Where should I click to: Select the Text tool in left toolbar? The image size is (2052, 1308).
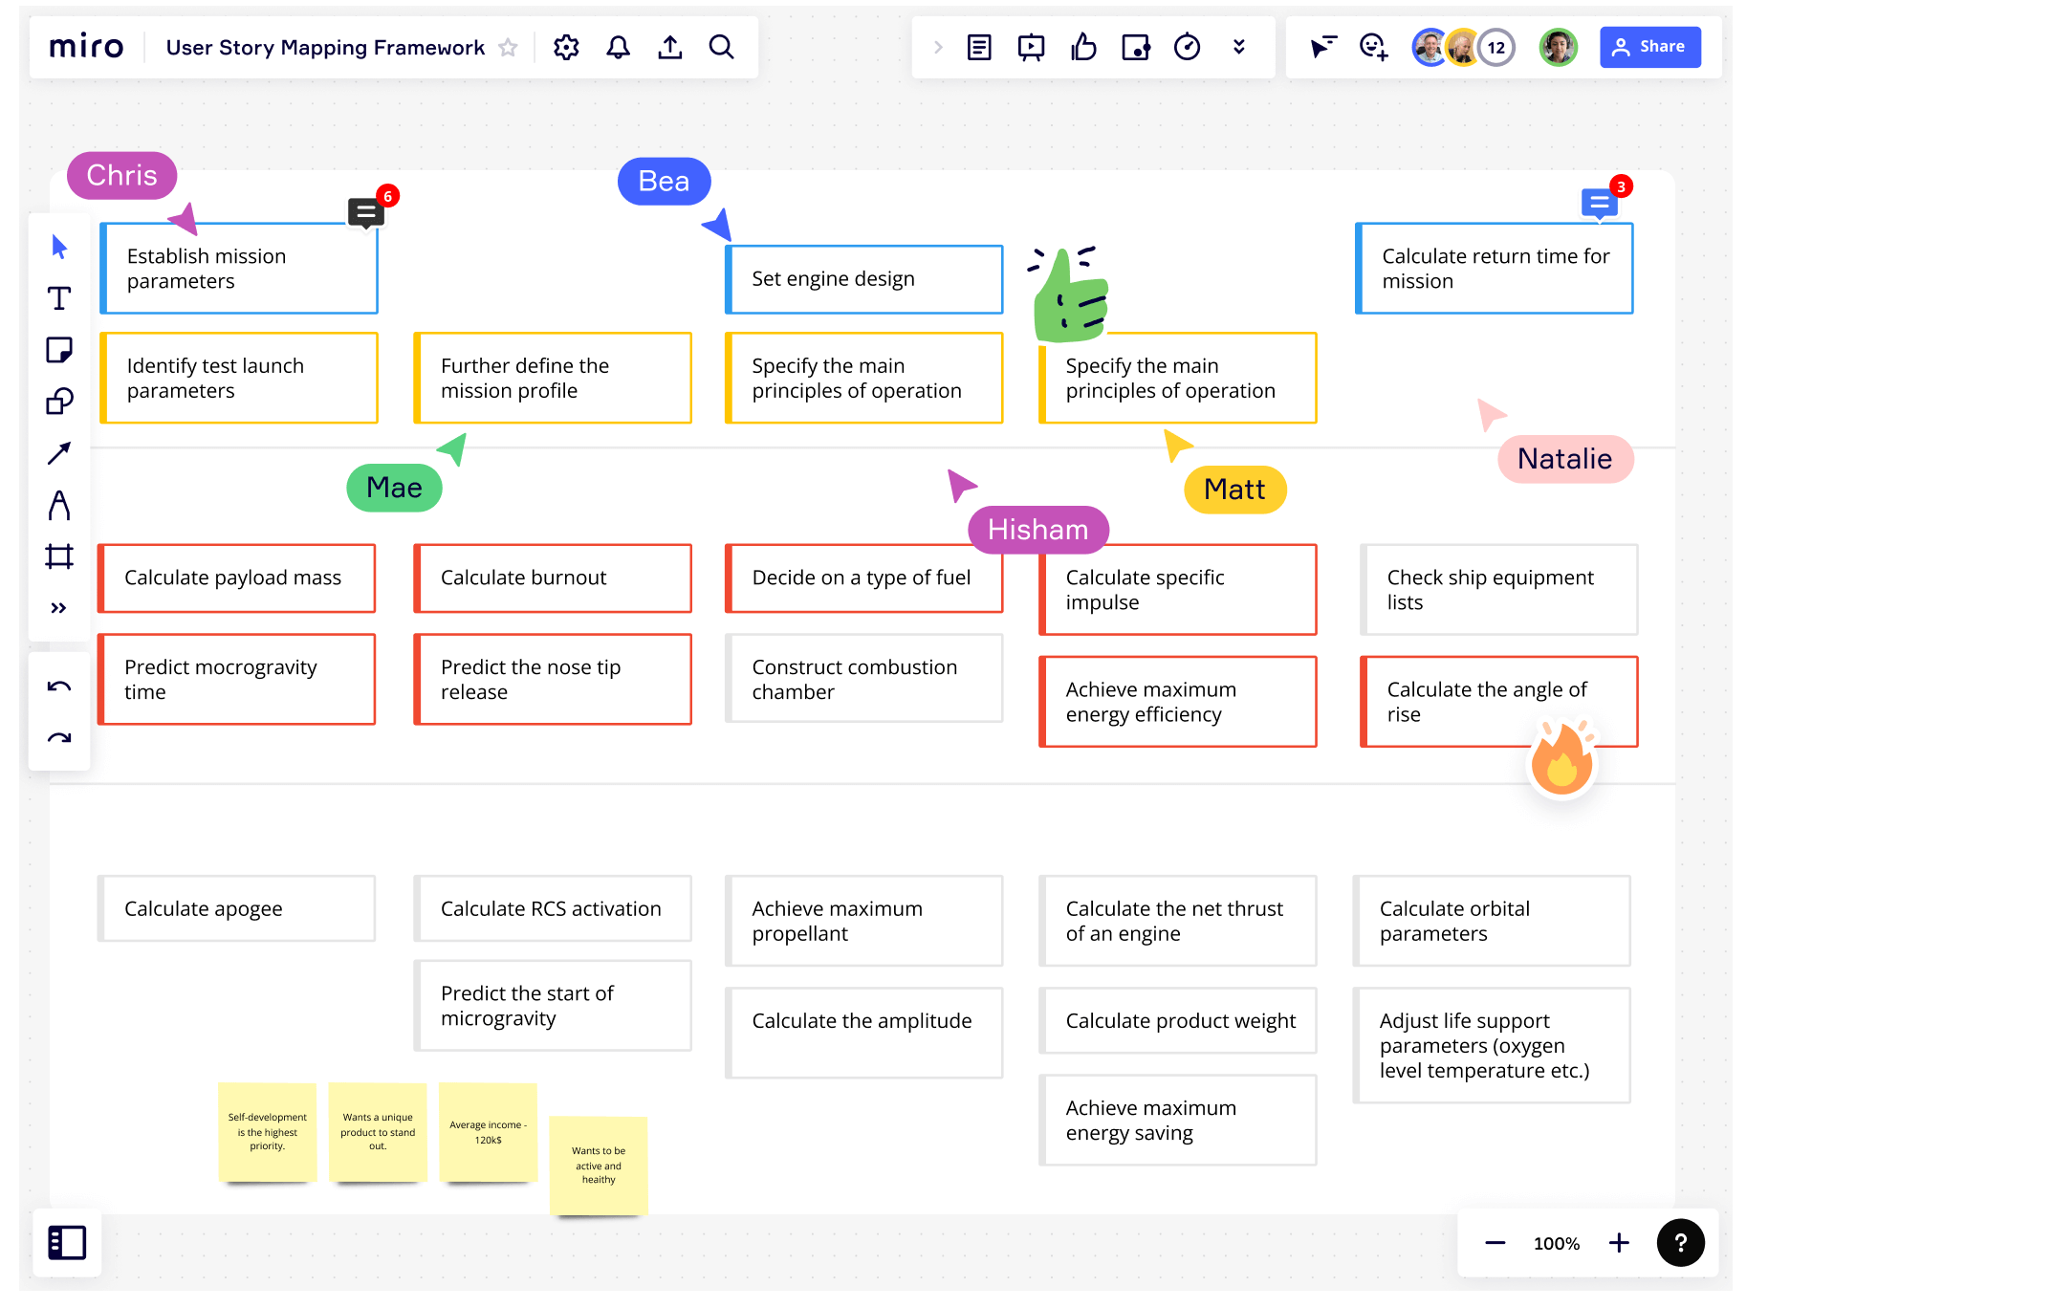point(59,298)
